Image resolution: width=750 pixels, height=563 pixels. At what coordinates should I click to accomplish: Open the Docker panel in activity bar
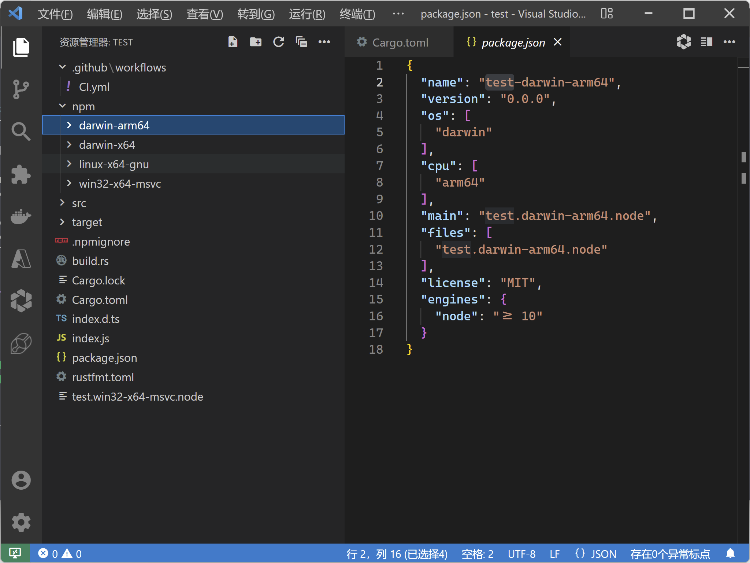(x=21, y=217)
